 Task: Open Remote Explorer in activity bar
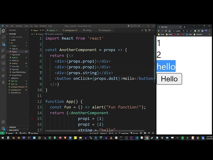click(3, 63)
